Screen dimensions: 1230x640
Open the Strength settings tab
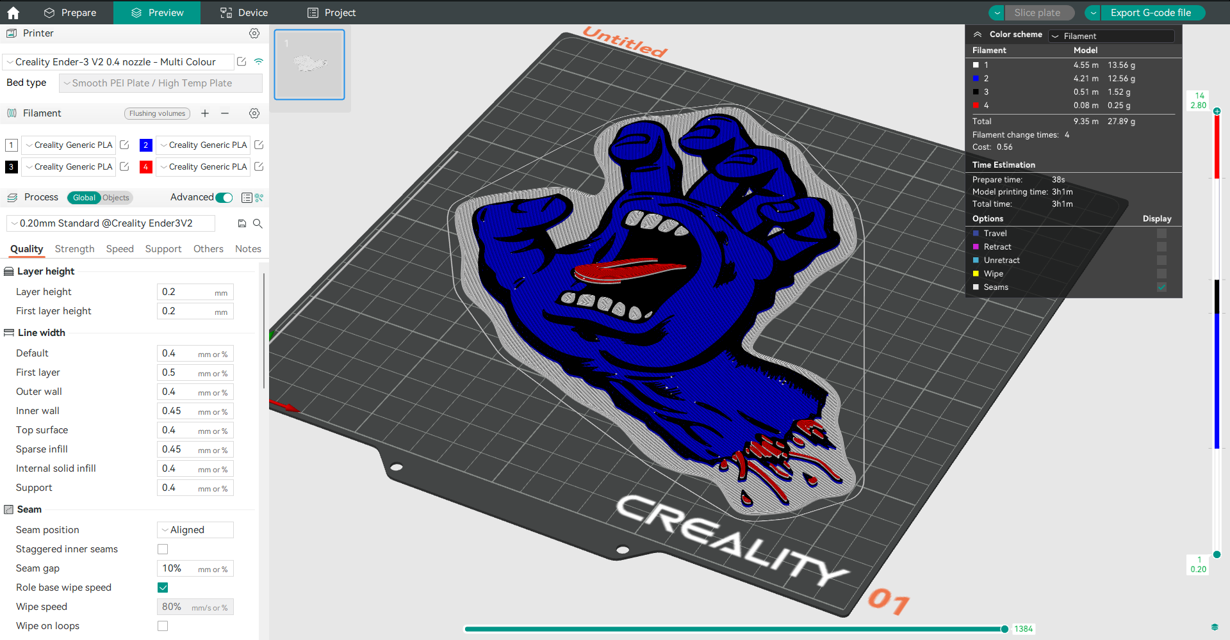click(74, 249)
